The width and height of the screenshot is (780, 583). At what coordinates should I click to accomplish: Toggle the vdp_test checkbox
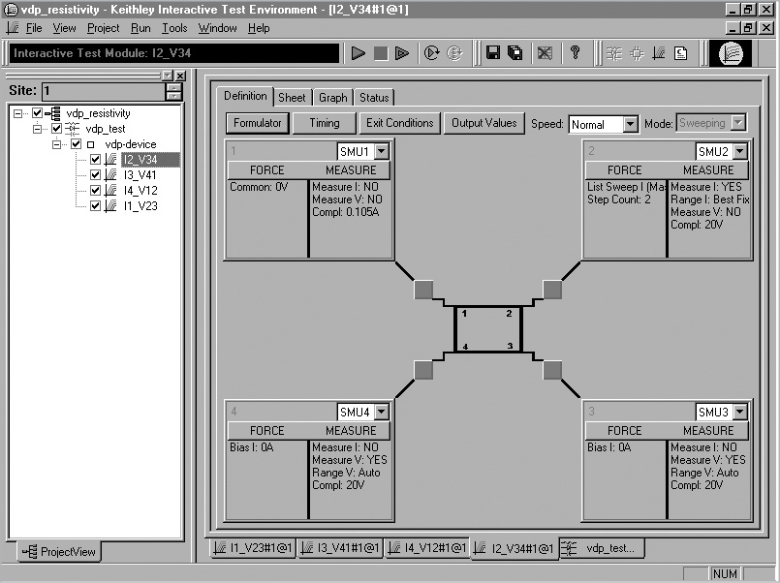[56, 129]
